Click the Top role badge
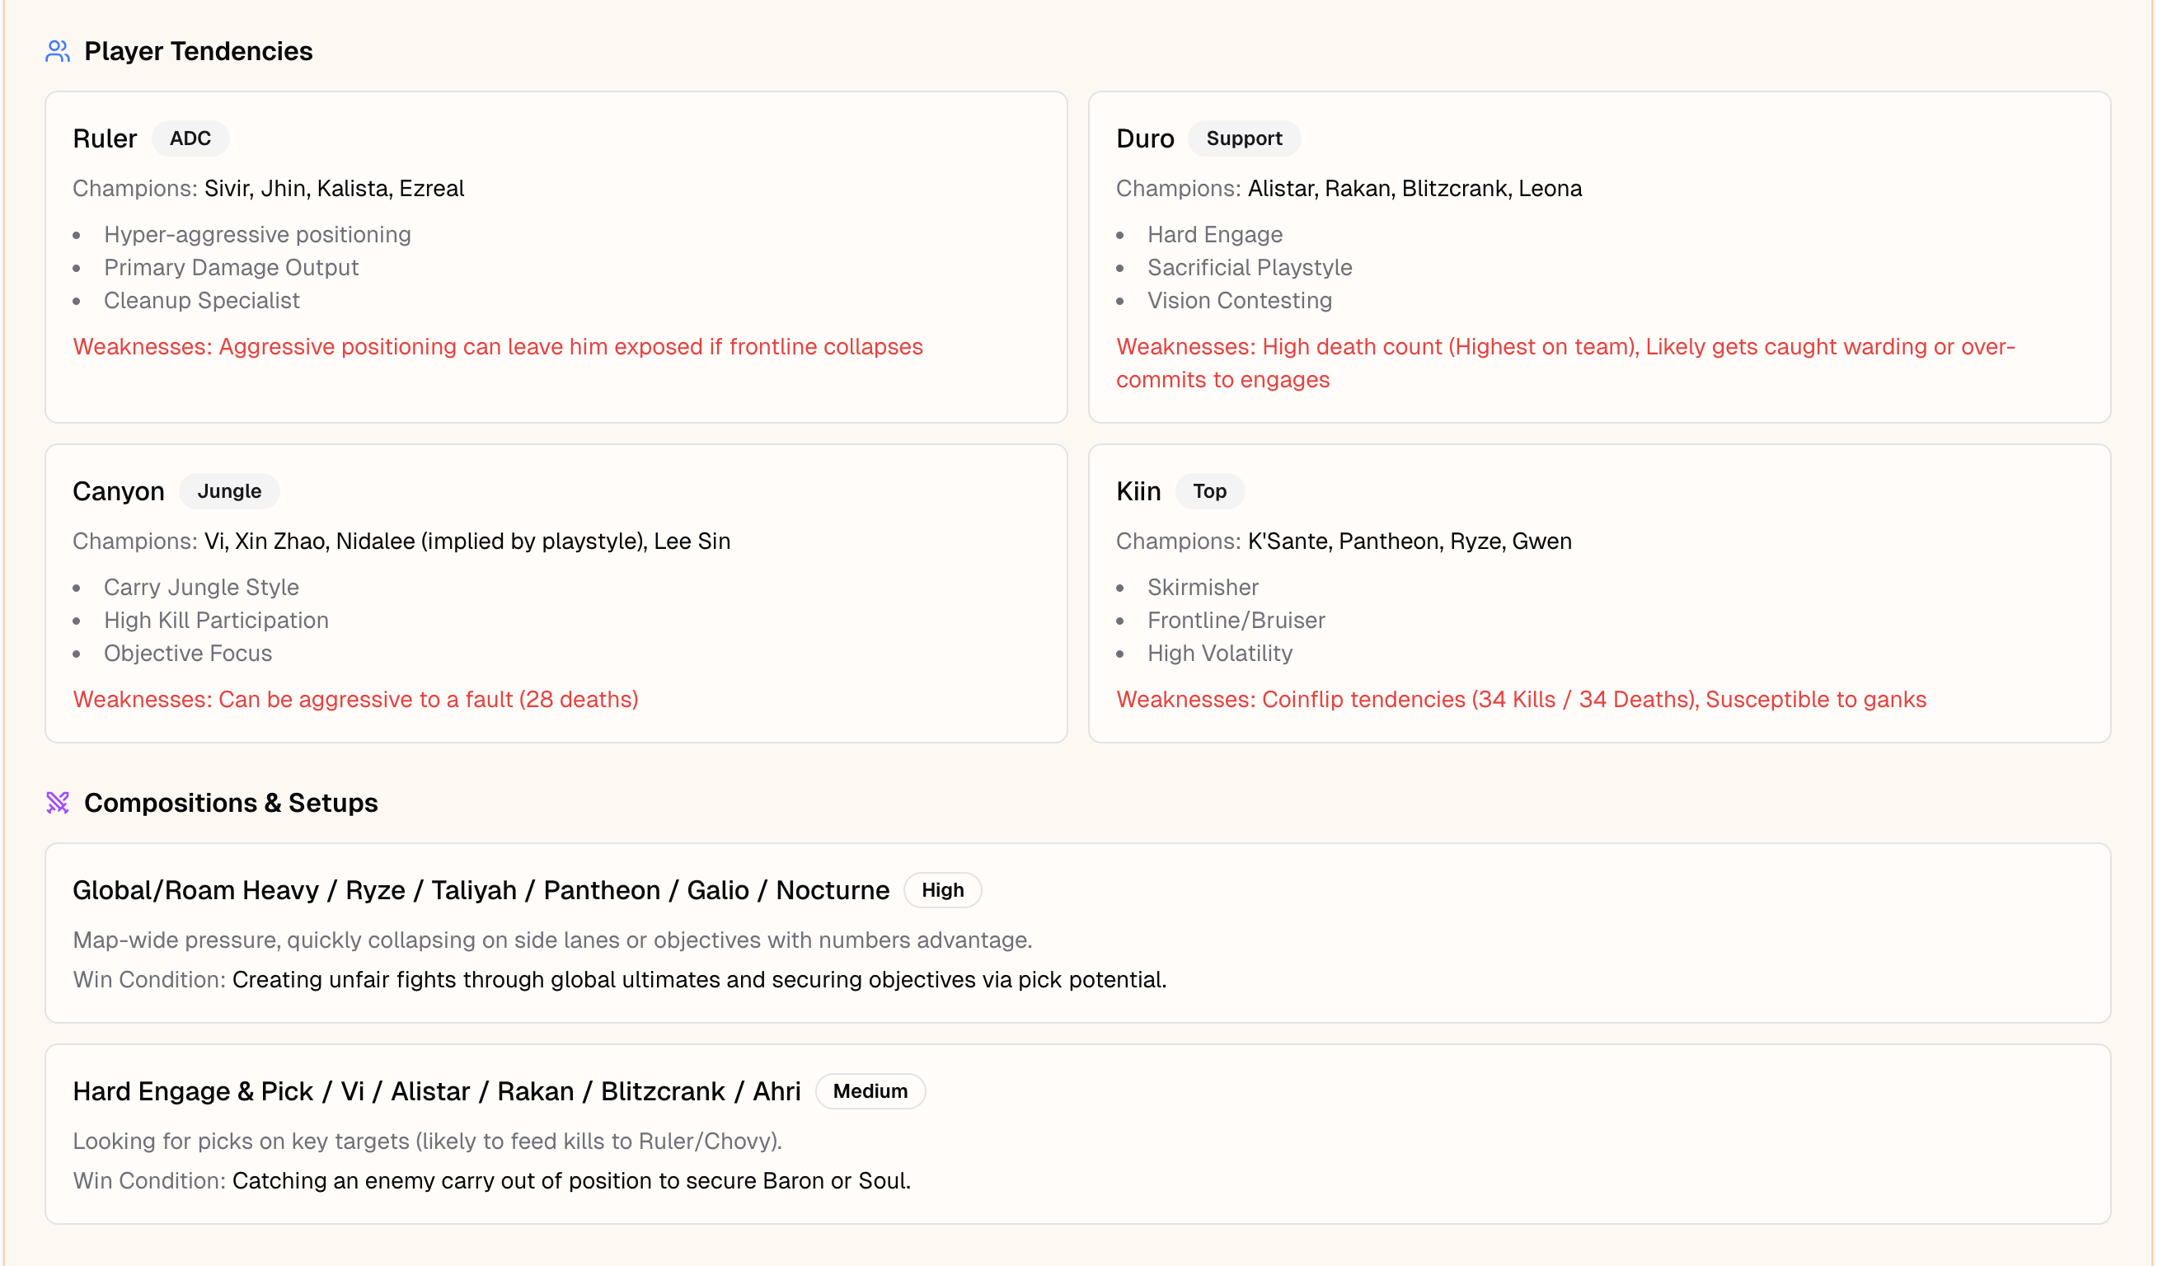Screen dimensions: 2158x1266 pyautogui.click(x=1209, y=491)
